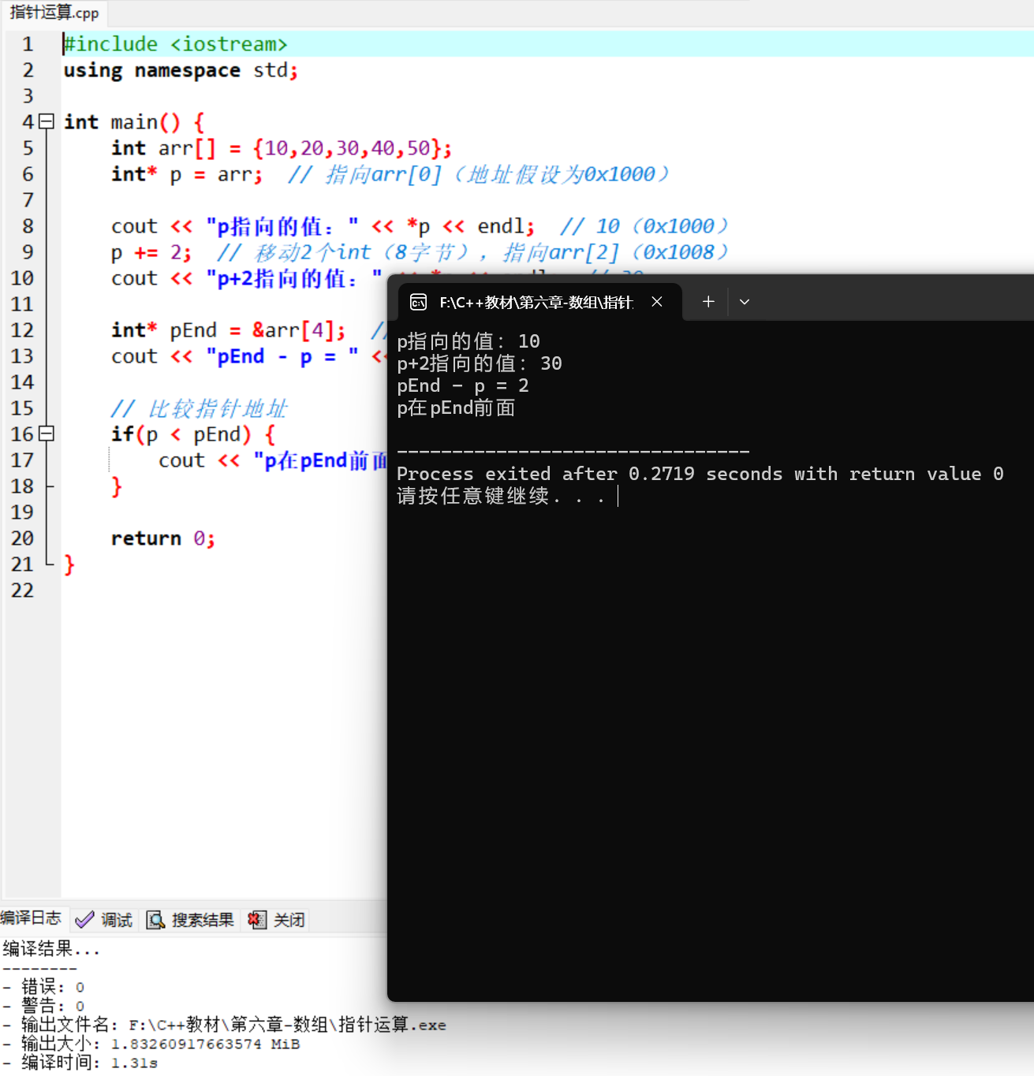Click the '请按任意键继续' prompt line

(x=502, y=496)
